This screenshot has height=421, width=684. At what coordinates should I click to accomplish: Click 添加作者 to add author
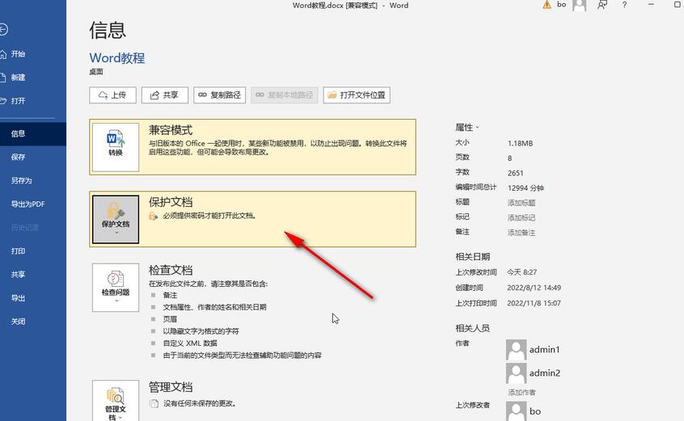[521, 393]
